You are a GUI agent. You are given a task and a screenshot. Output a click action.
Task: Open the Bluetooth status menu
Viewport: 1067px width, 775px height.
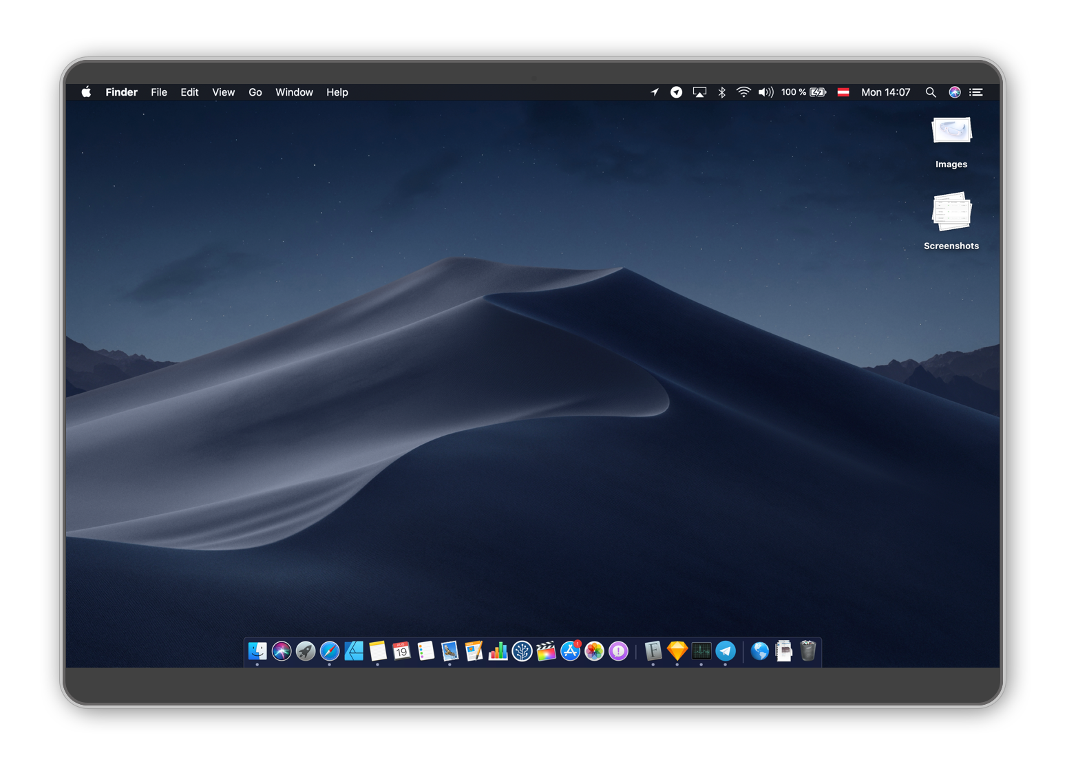[x=721, y=92]
